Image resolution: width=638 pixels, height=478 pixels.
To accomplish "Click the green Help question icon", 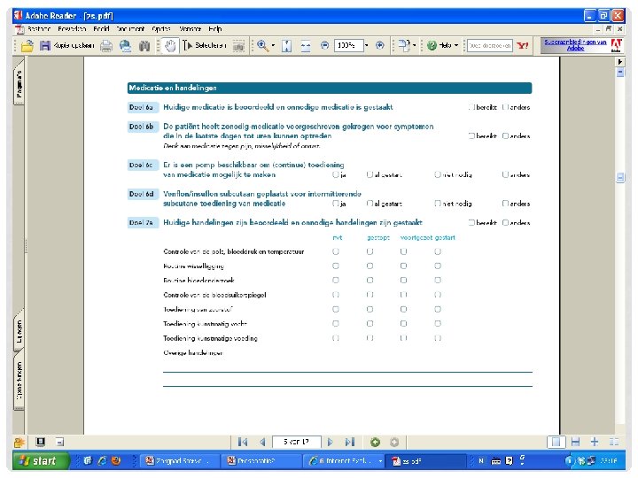I will (432, 45).
